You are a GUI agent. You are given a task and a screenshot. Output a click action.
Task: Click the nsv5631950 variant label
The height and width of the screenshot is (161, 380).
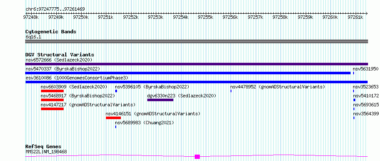pos(365,69)
